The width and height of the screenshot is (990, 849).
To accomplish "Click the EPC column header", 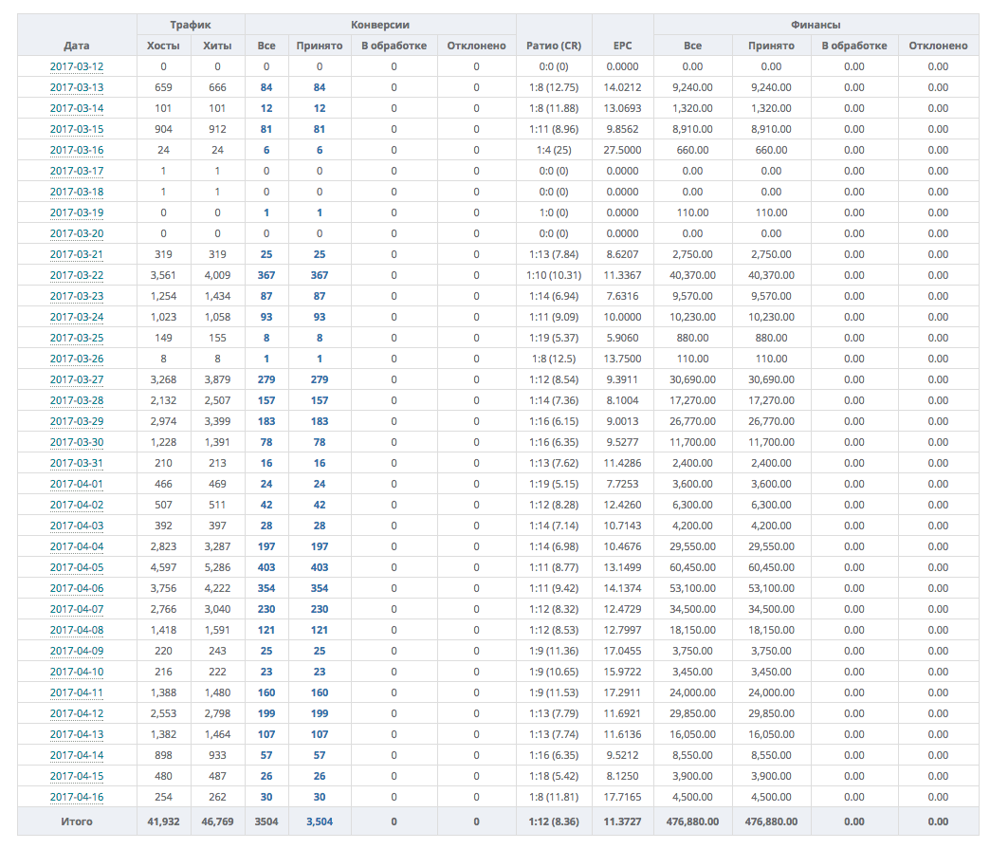I will click(x=622, y=46).
